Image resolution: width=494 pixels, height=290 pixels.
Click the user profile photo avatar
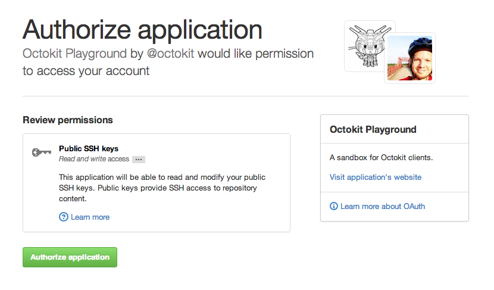click(409, 58)
